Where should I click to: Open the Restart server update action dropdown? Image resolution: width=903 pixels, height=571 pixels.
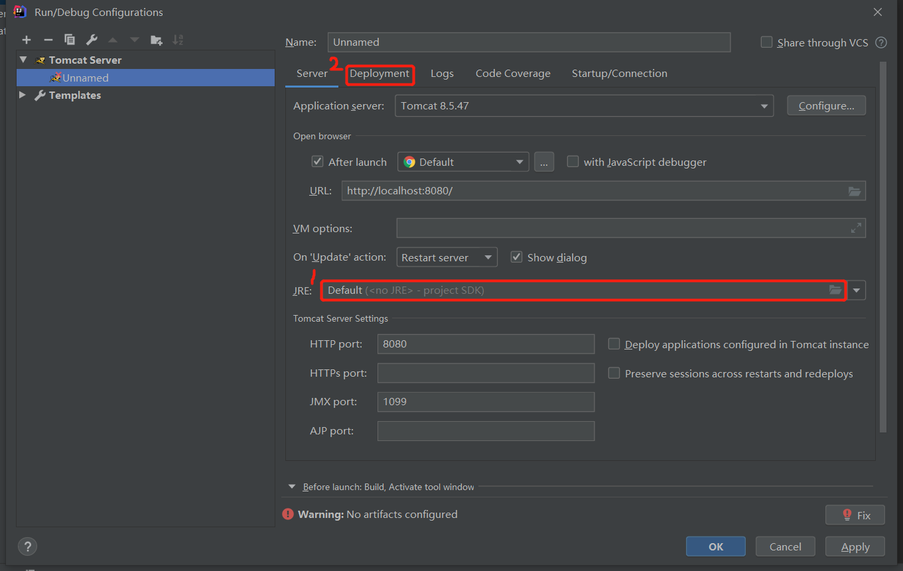click(x=447, y=257)
